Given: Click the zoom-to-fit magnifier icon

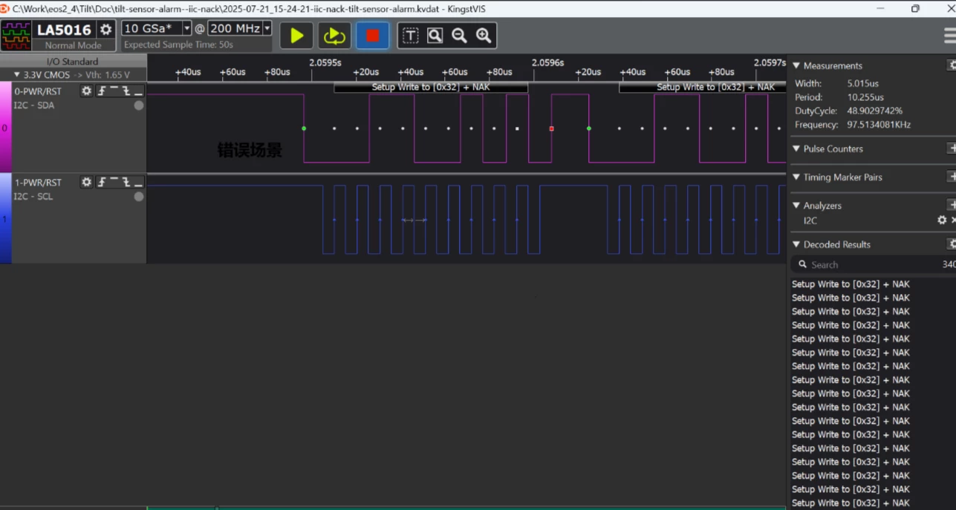Looking at the screenshot, I should pos(435,36).
